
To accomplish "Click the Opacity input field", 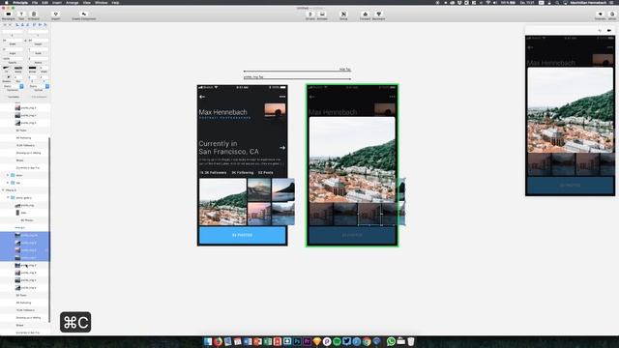I will (x=13, y=59).
